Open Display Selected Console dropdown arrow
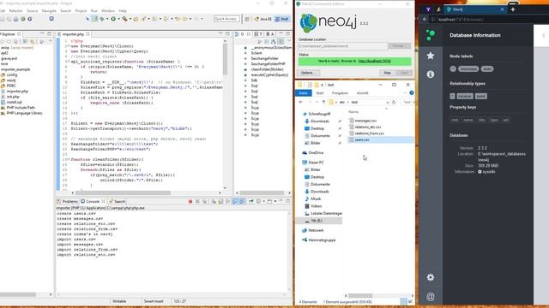Image resolution: width=549 pixels, height=308 pixels. pos(263,202)
